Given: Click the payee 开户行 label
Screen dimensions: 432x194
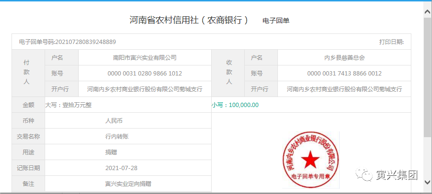Looking at the screenshot, I should [x=259, y=89].
